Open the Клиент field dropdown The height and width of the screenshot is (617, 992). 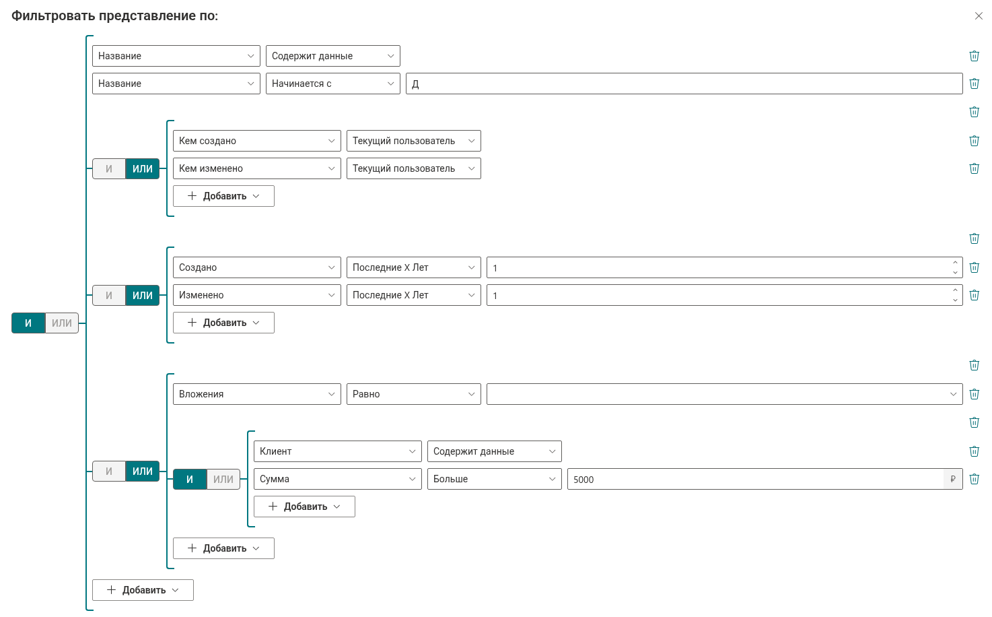click(x=338, y=451)
